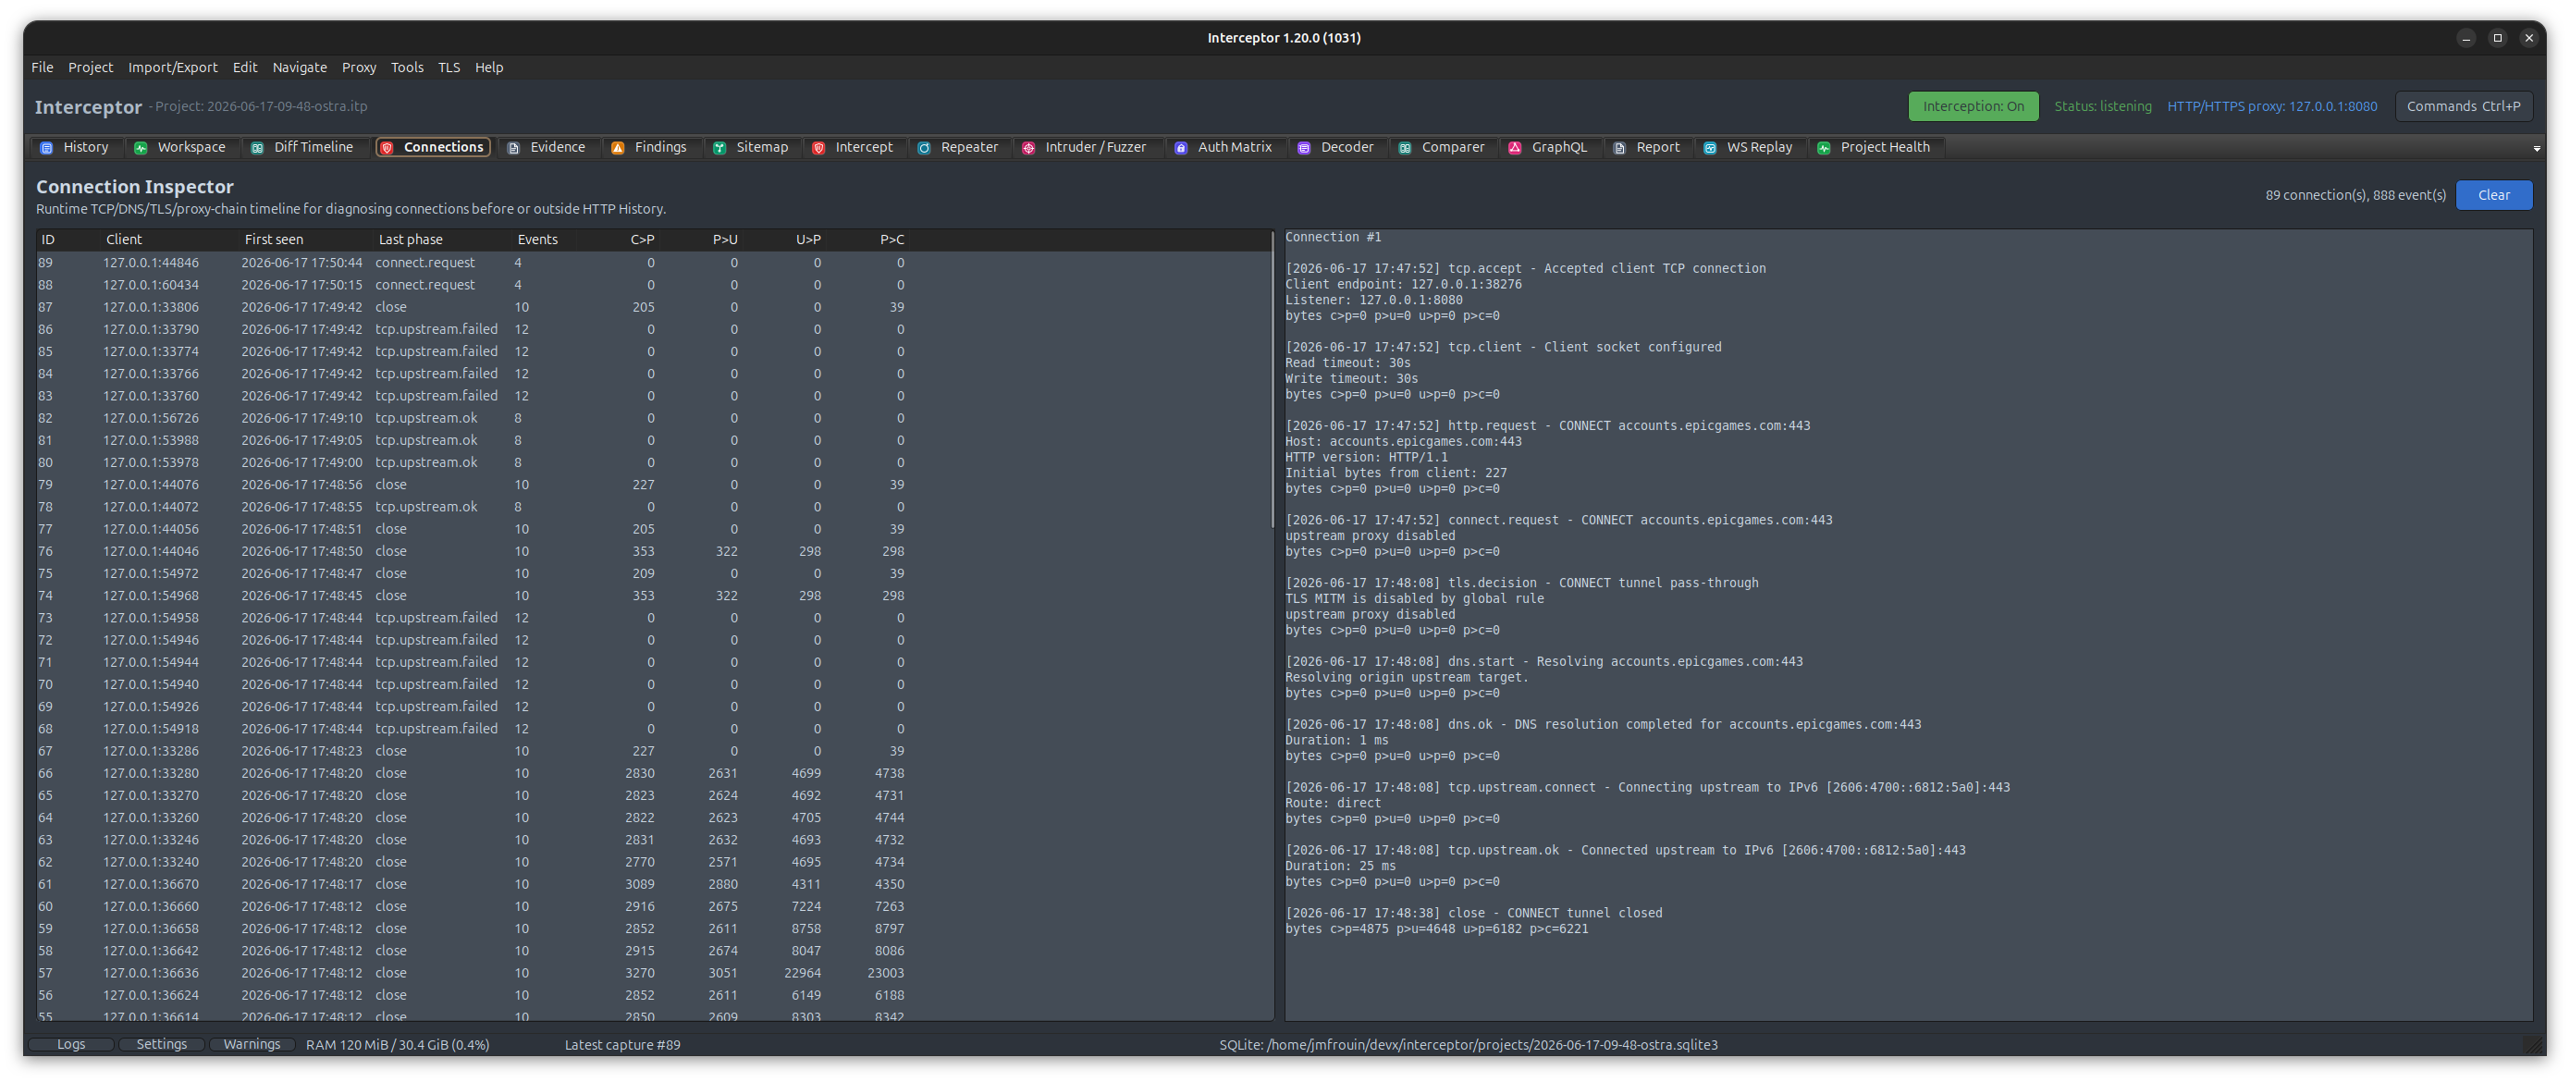Open the Help menu
Image resolution: width=2570 pixels, height=1082 pixels.
click(x=489, y=67)
